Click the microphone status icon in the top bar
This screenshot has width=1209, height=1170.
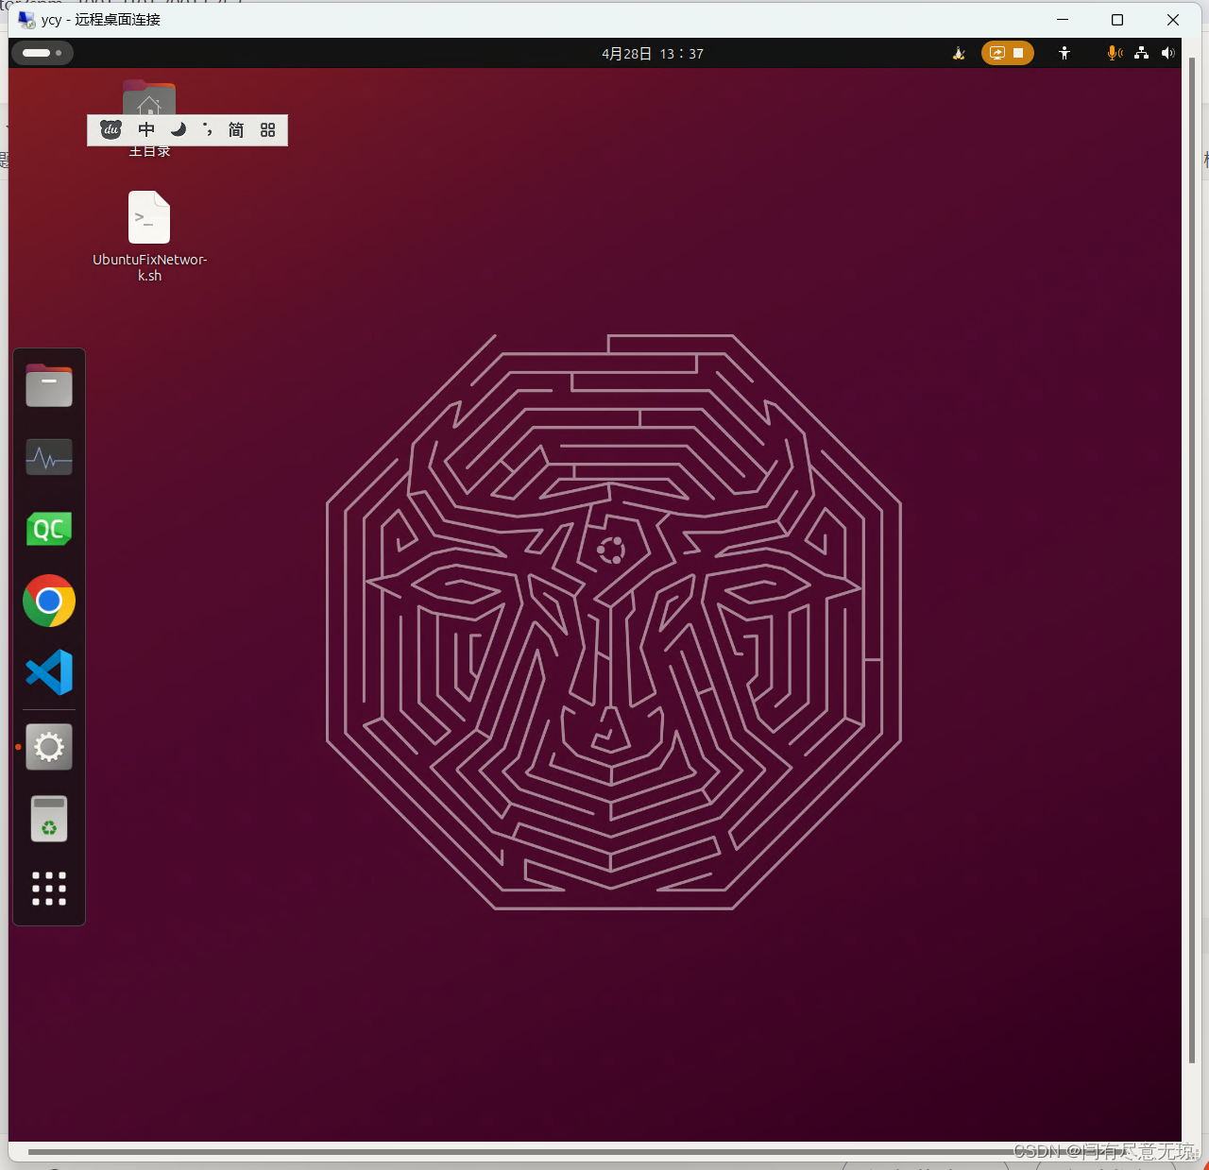1114,53
